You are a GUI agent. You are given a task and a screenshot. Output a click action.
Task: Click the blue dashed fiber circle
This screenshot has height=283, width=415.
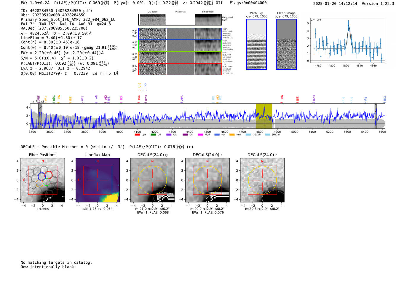41,176
